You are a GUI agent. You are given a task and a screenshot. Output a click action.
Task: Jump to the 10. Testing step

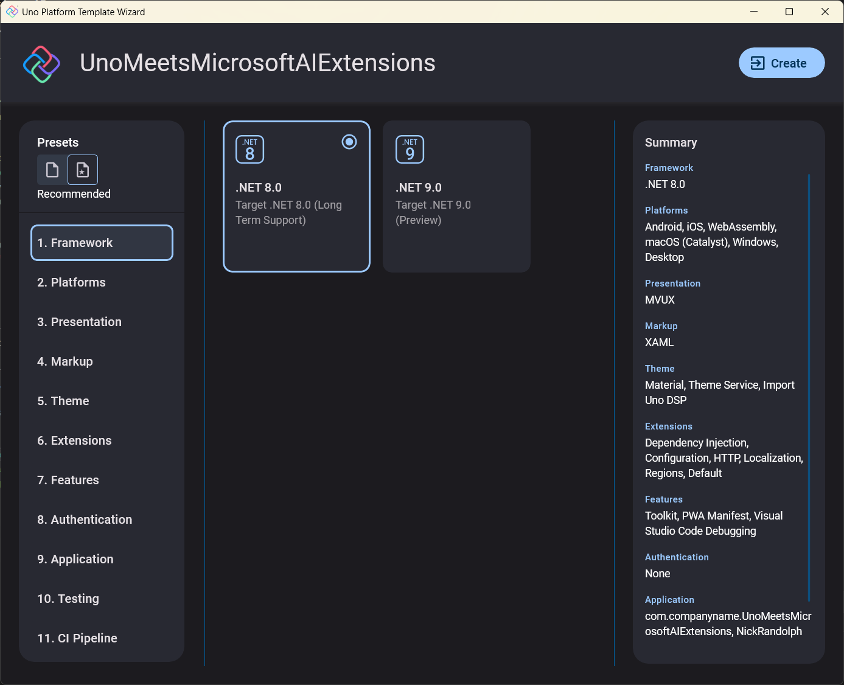(x=68, y=599)
